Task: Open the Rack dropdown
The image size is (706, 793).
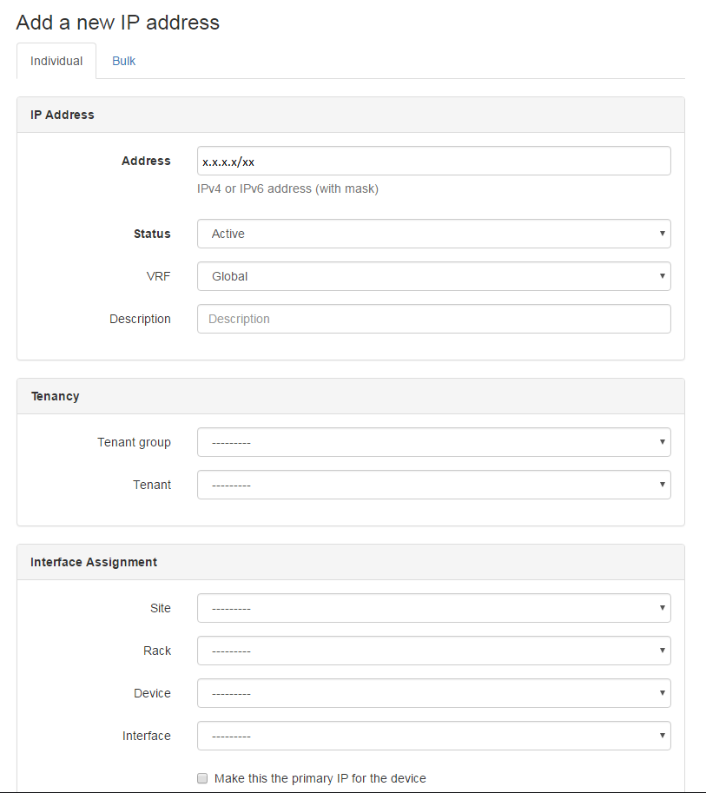Action: point(433,651)
